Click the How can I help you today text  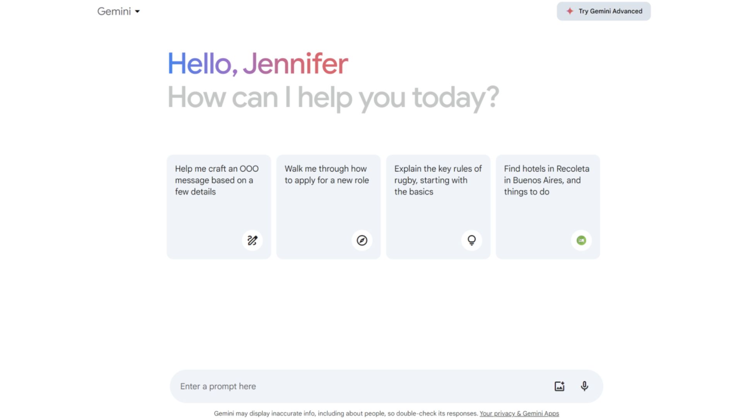pyautogui.click(x=333, y=97)
